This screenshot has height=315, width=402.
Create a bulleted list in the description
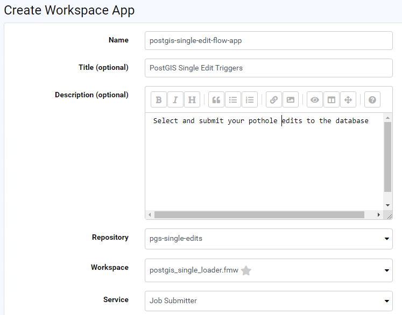[233, 100]
